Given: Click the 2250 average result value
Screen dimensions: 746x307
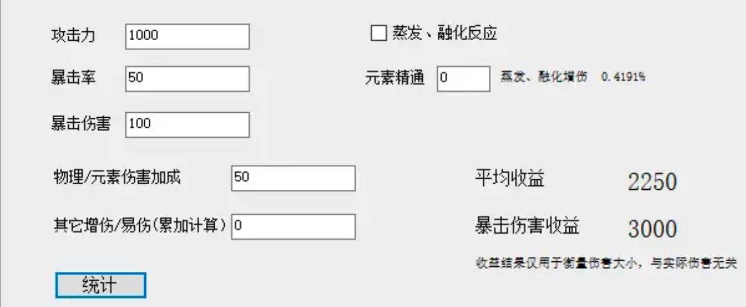Looking at the screenshot, I should (652, 181).
